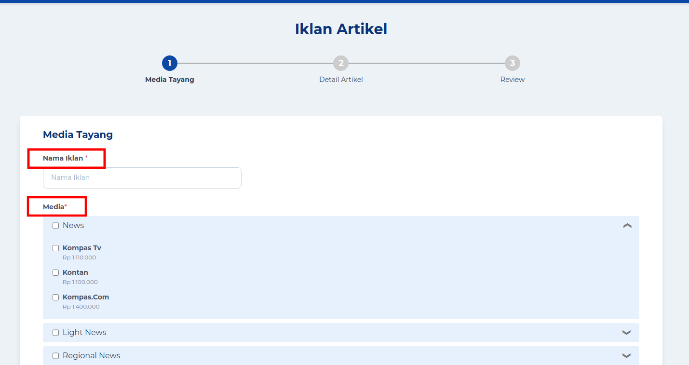This screenshot has width=689, height=365.
Task: Check the Light News checkbox
Action: click(56, 333)
